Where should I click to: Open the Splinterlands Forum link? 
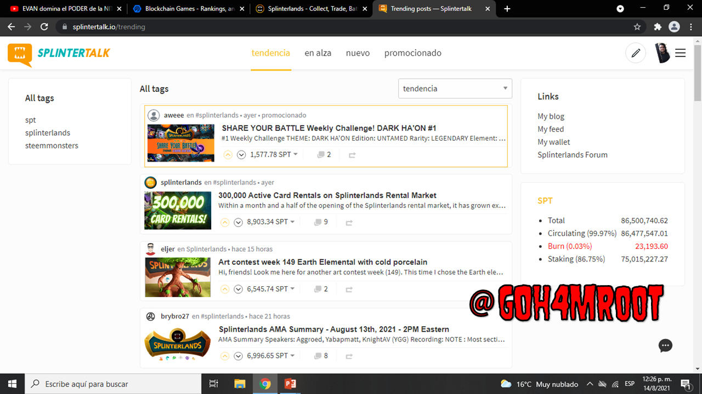coord(573,155)
